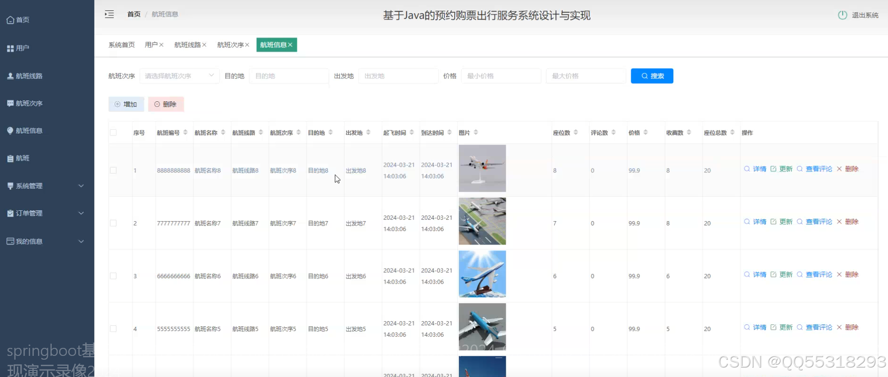This screenshot has height=377, width=888.
Task: Close the 航班线路 tab
Action: click(204, 45)
